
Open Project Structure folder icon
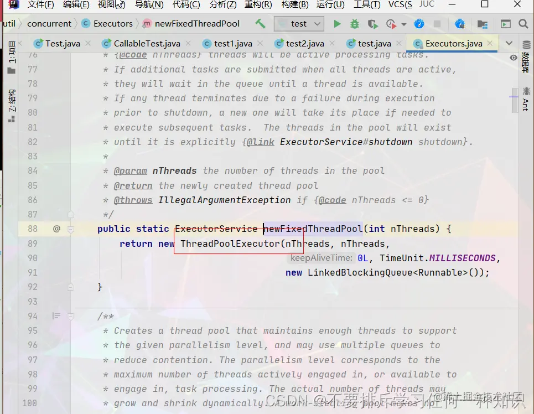482,24
